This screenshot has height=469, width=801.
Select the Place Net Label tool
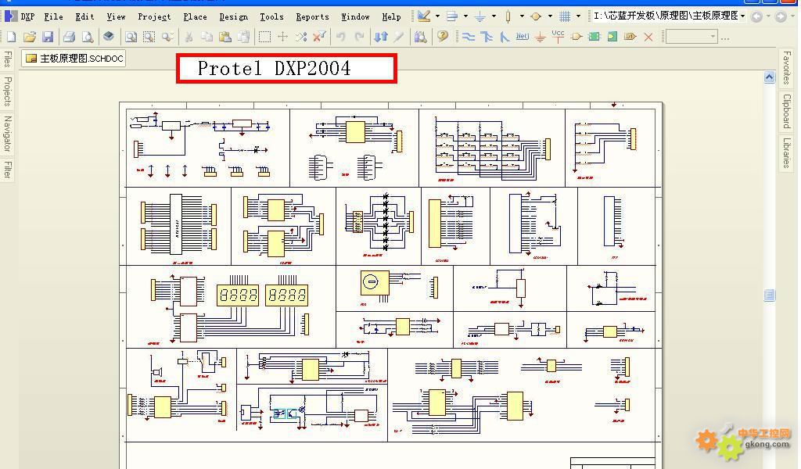(x=522, y=37)
